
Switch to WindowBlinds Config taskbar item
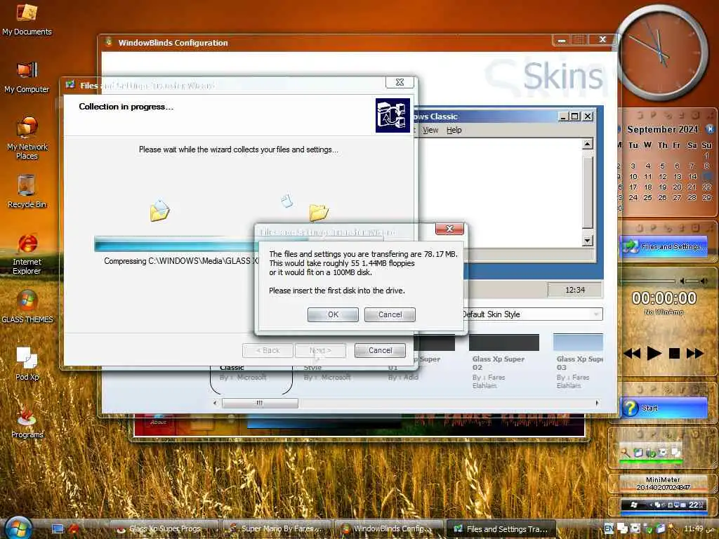point(389,529)
